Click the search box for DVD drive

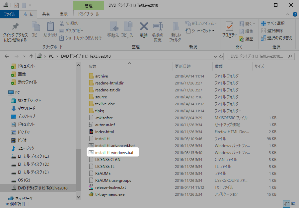[x=261, y=56]
